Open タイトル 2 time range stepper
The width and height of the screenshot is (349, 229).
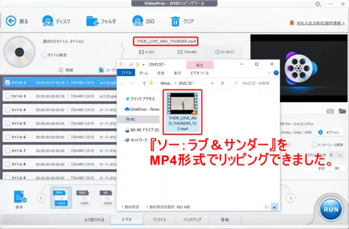(67, 82)
